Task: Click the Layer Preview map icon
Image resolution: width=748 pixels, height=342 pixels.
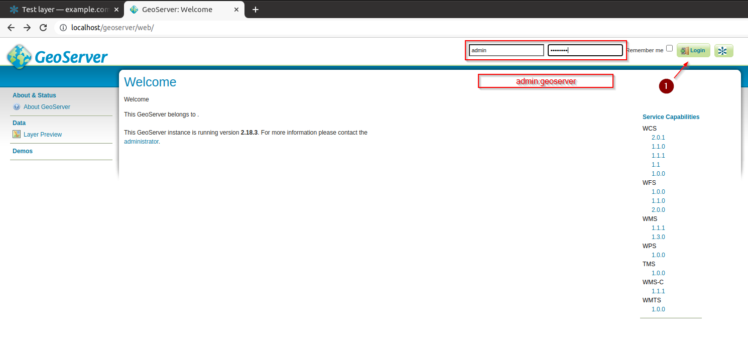Action: coord(17,135)
